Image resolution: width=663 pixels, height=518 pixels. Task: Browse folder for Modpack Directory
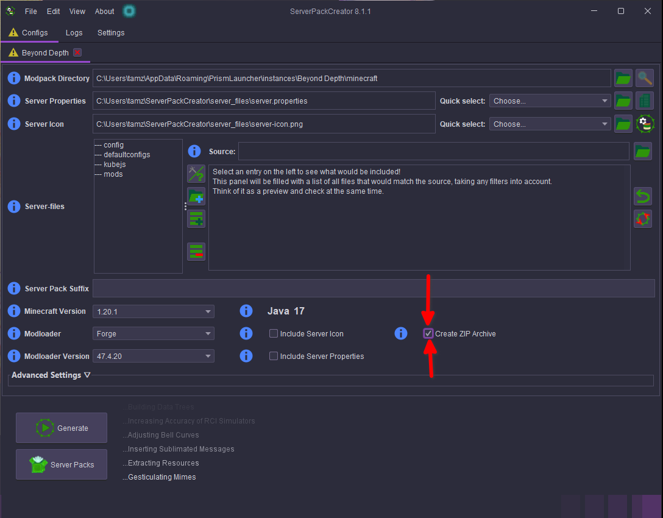click(x=623, y=78)
